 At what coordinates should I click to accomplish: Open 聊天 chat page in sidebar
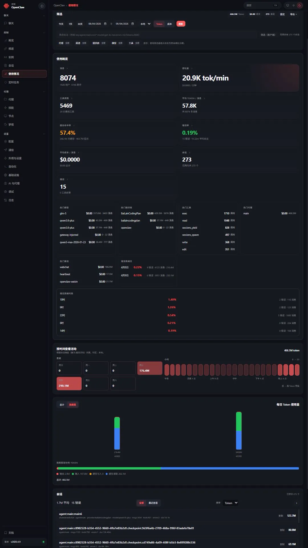[x=24, y=23]
